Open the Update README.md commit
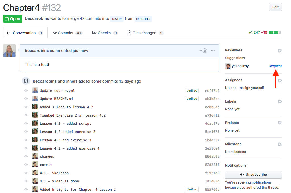This screenshot has height=193, width=291. click(56, 99)
